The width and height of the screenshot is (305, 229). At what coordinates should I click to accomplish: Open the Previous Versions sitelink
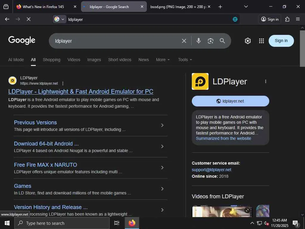pos(35,123)
